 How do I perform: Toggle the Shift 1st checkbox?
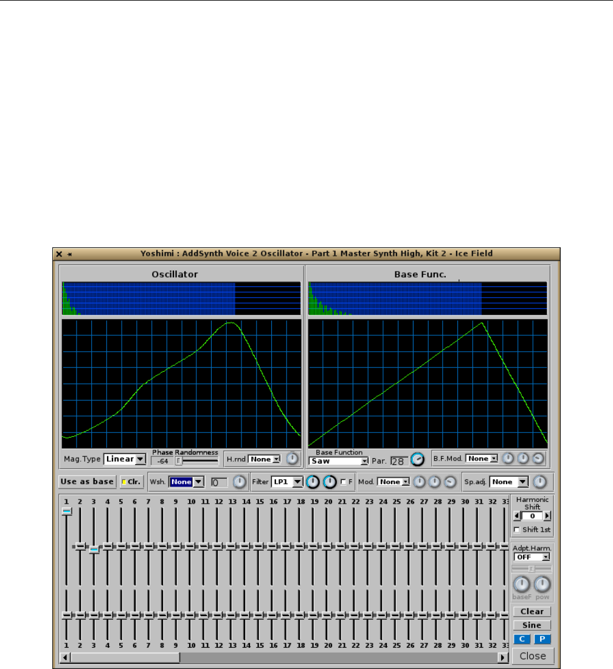click(x=517, y=530)
